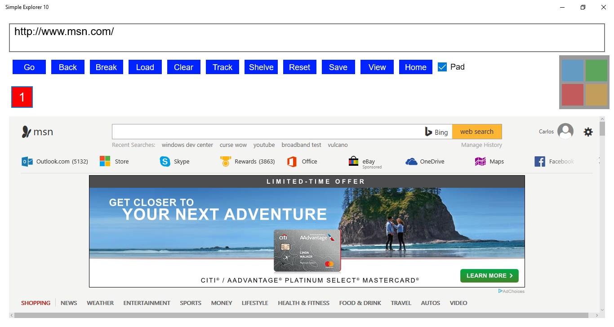Screen dimensions: 614x327
Task: Click the URL address input field
Action: [x=307, y=38]
